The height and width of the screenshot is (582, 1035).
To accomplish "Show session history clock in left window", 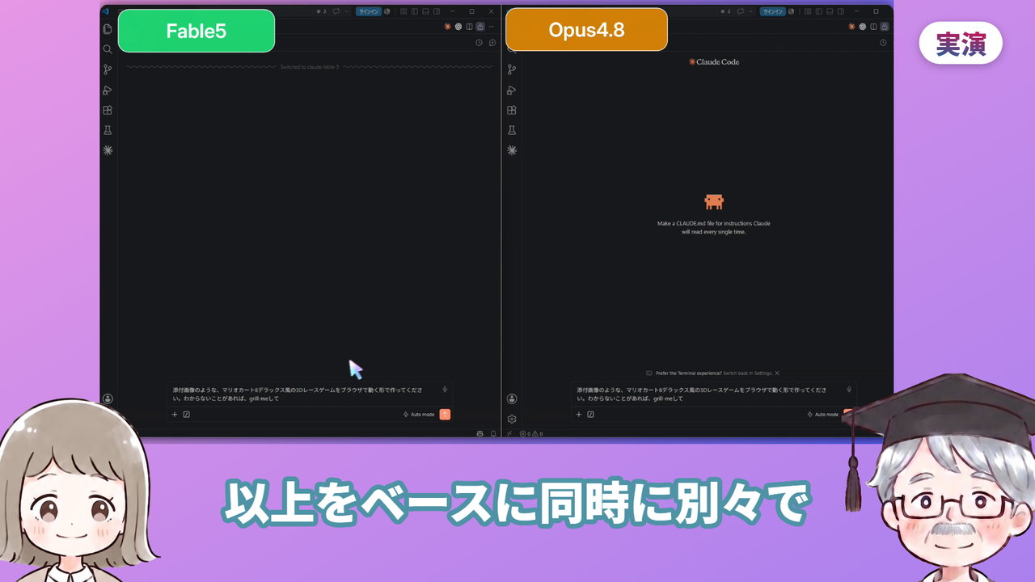I will pyautogui.click(x=479, y=43).
